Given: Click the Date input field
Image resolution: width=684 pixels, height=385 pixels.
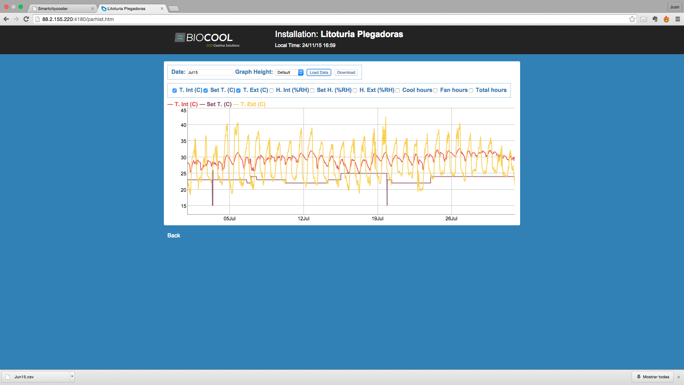Looking at the screenshot, I should coord(210,72).
